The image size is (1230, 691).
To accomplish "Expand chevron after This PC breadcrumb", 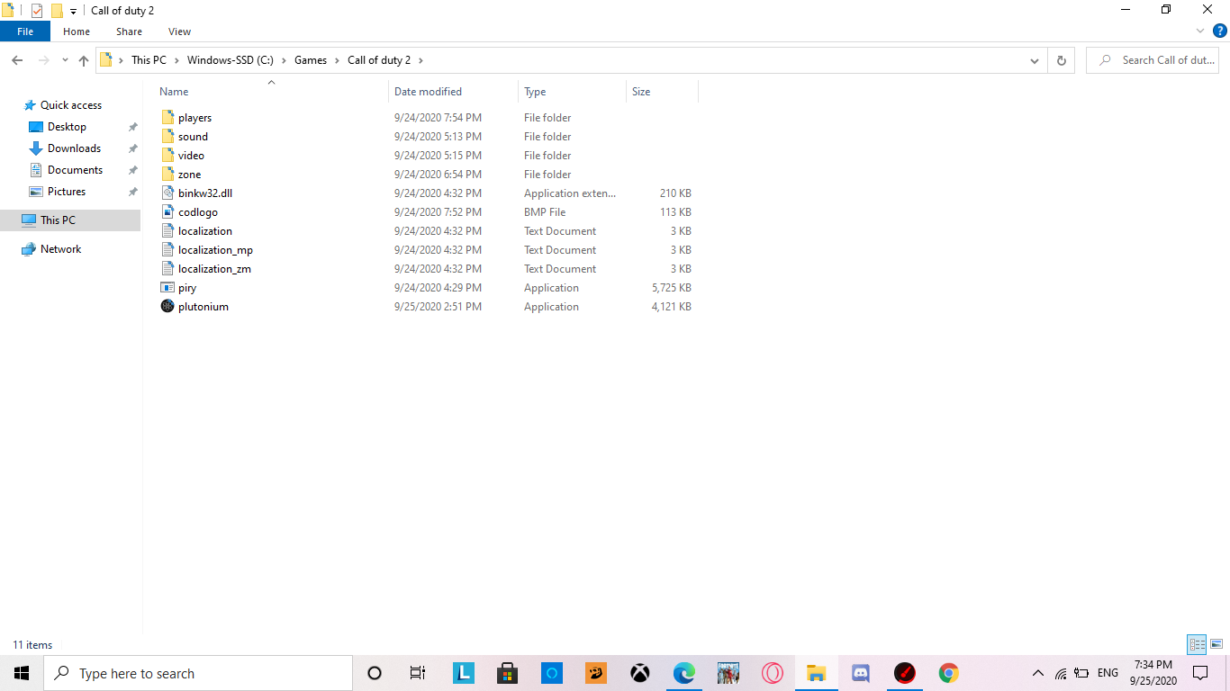I will pos(176,60).
